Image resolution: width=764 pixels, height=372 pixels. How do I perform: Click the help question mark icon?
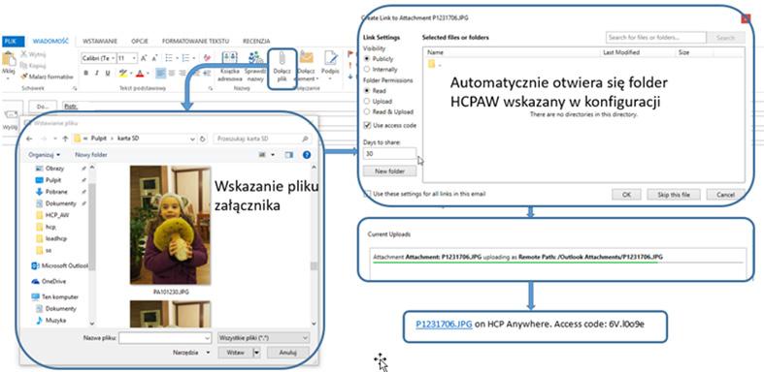307,155
